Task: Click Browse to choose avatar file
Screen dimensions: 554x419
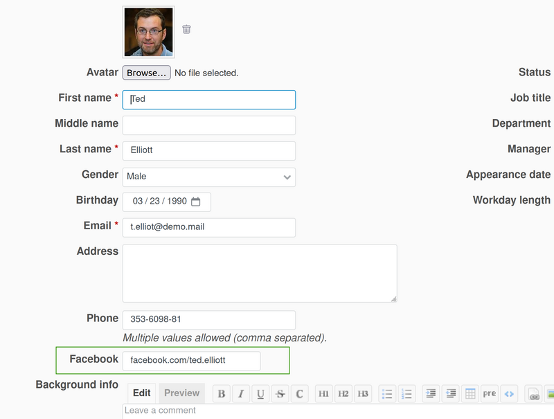Action: 147,73
